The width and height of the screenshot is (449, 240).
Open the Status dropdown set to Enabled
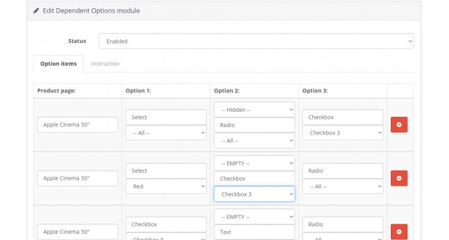256,41
